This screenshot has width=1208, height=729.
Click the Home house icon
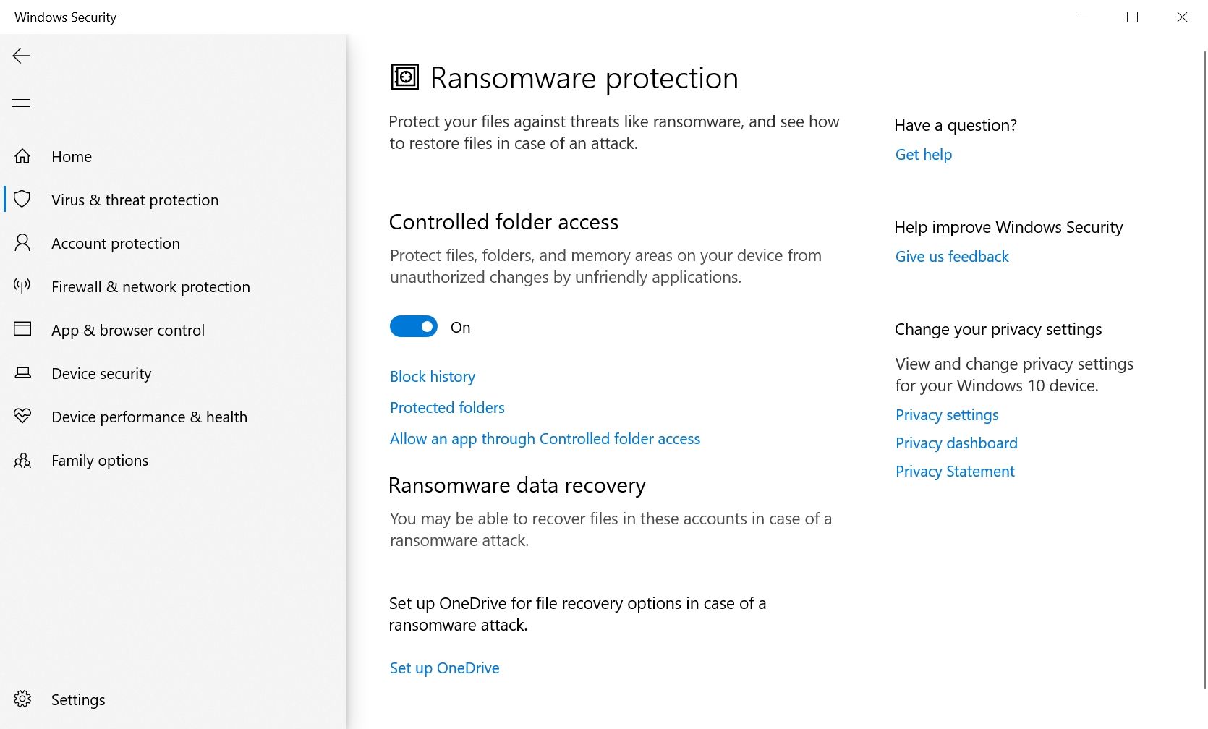[22, 156]
